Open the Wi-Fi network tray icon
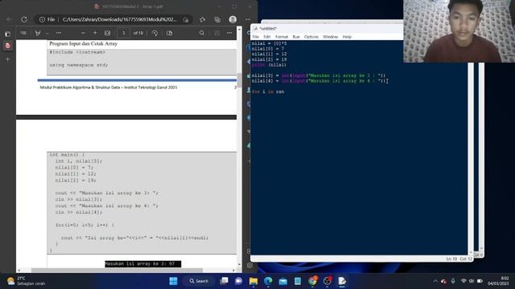 [x=463, y=281]
